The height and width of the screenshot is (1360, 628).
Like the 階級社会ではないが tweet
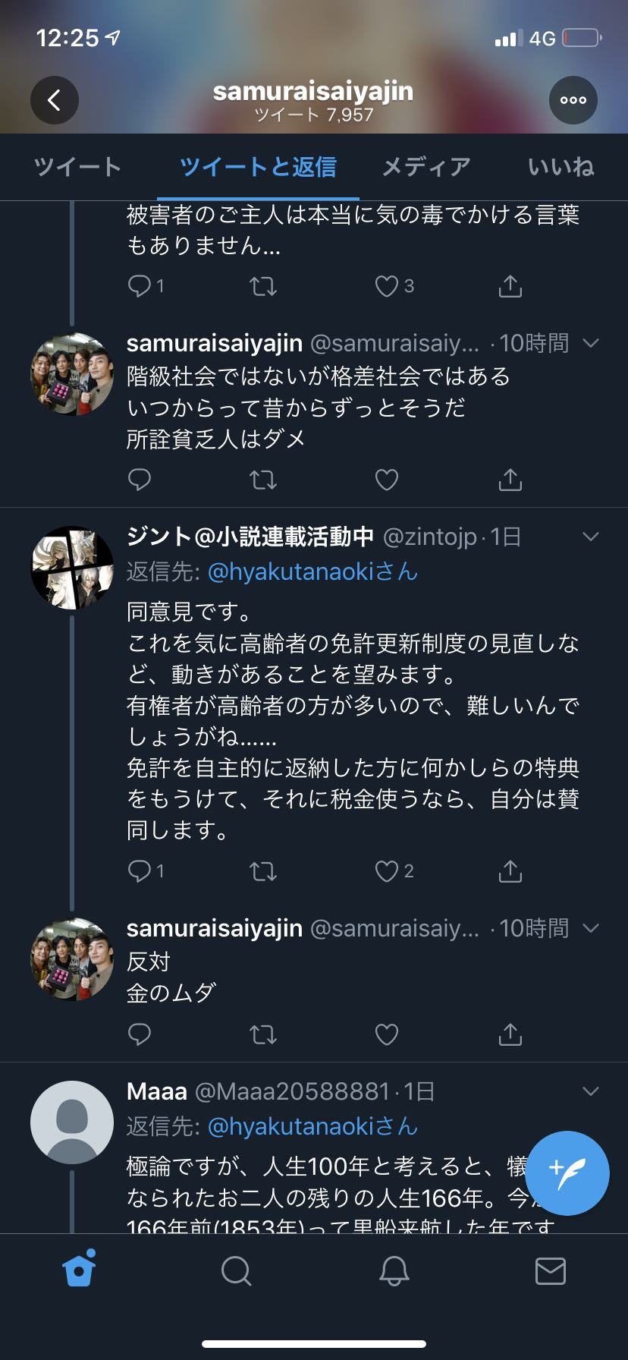pyautogui.click(x=387, y=480)
